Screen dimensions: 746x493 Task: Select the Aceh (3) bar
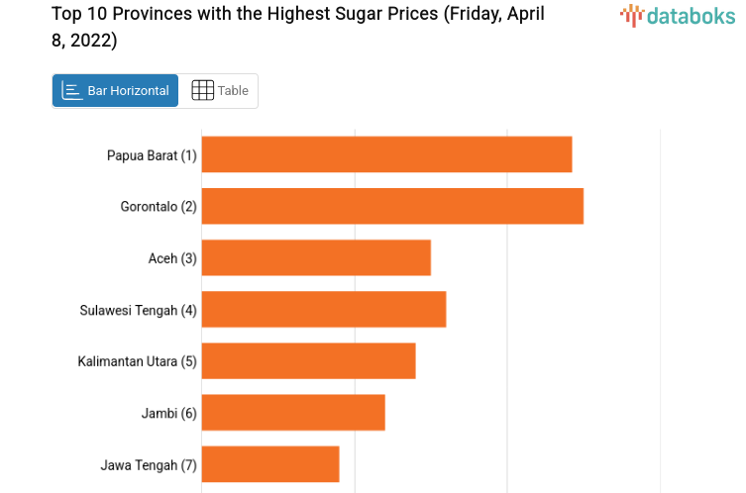[316, 257]
